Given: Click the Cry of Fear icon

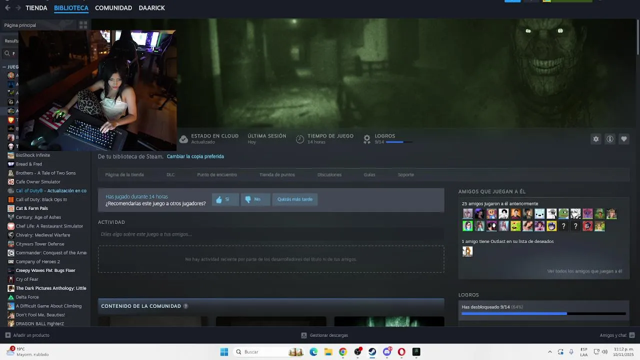Looking at the screenshot, I should coord(11,279).
